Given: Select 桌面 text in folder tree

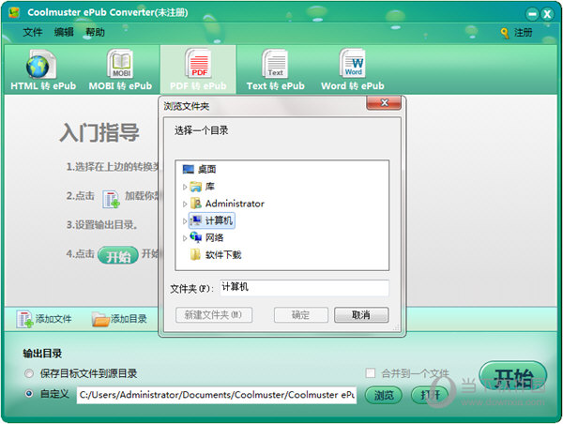Looking at the screenshot, I should point(206,169).
